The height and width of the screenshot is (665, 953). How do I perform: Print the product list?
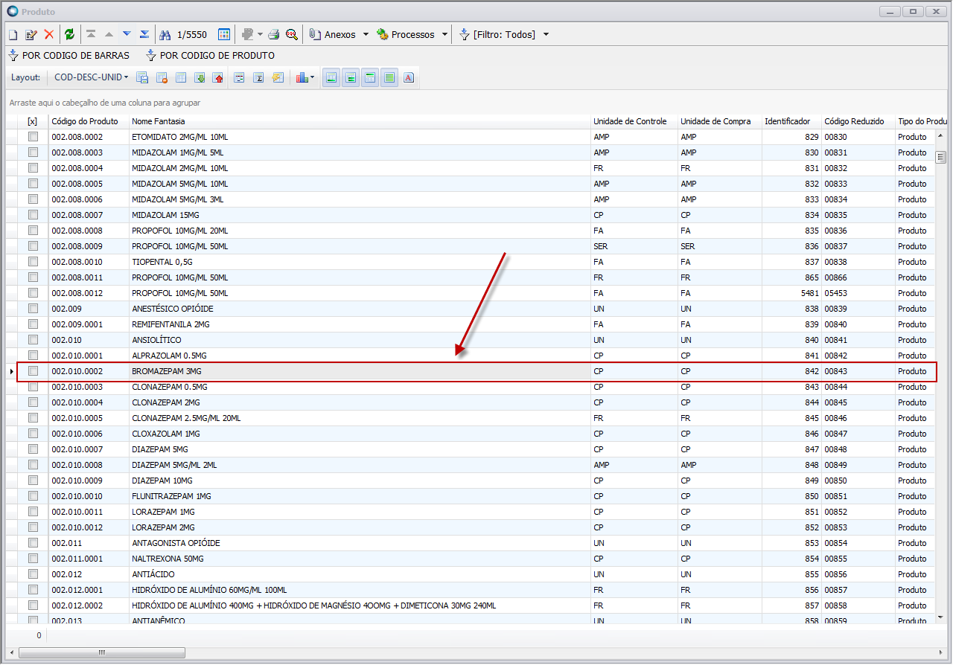(273, 34)
